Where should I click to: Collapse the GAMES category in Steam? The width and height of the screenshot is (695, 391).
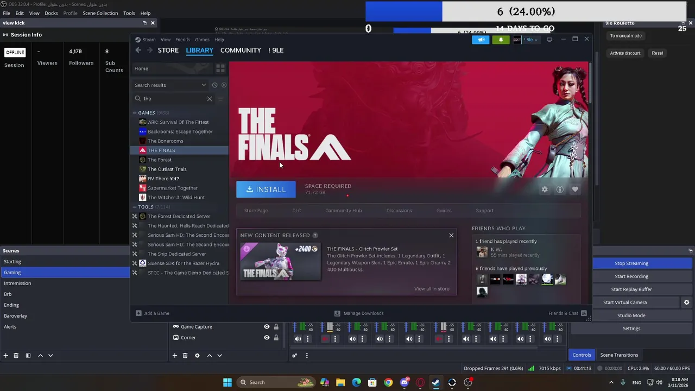pyautogui.click(x=135, y=113)
